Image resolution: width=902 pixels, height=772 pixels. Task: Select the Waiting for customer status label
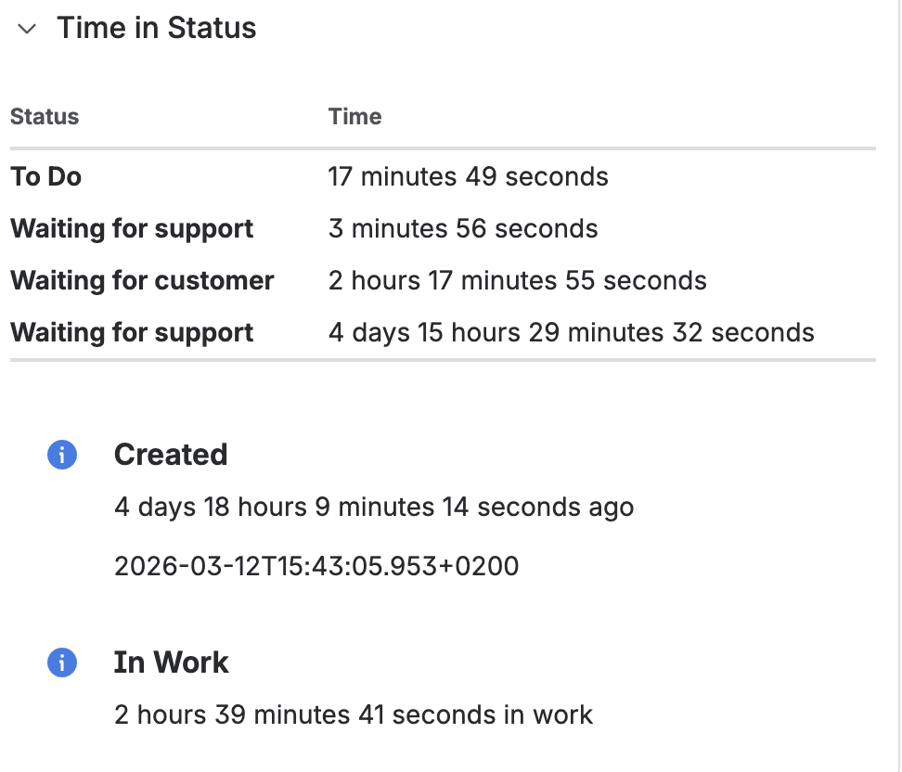pos(142,280)
